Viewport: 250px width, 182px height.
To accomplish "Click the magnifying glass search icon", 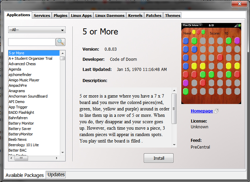I will click(61, 42).
